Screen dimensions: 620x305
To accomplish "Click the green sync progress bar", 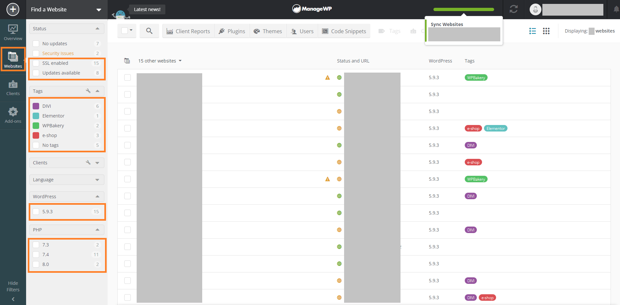I will coord(463,9).
